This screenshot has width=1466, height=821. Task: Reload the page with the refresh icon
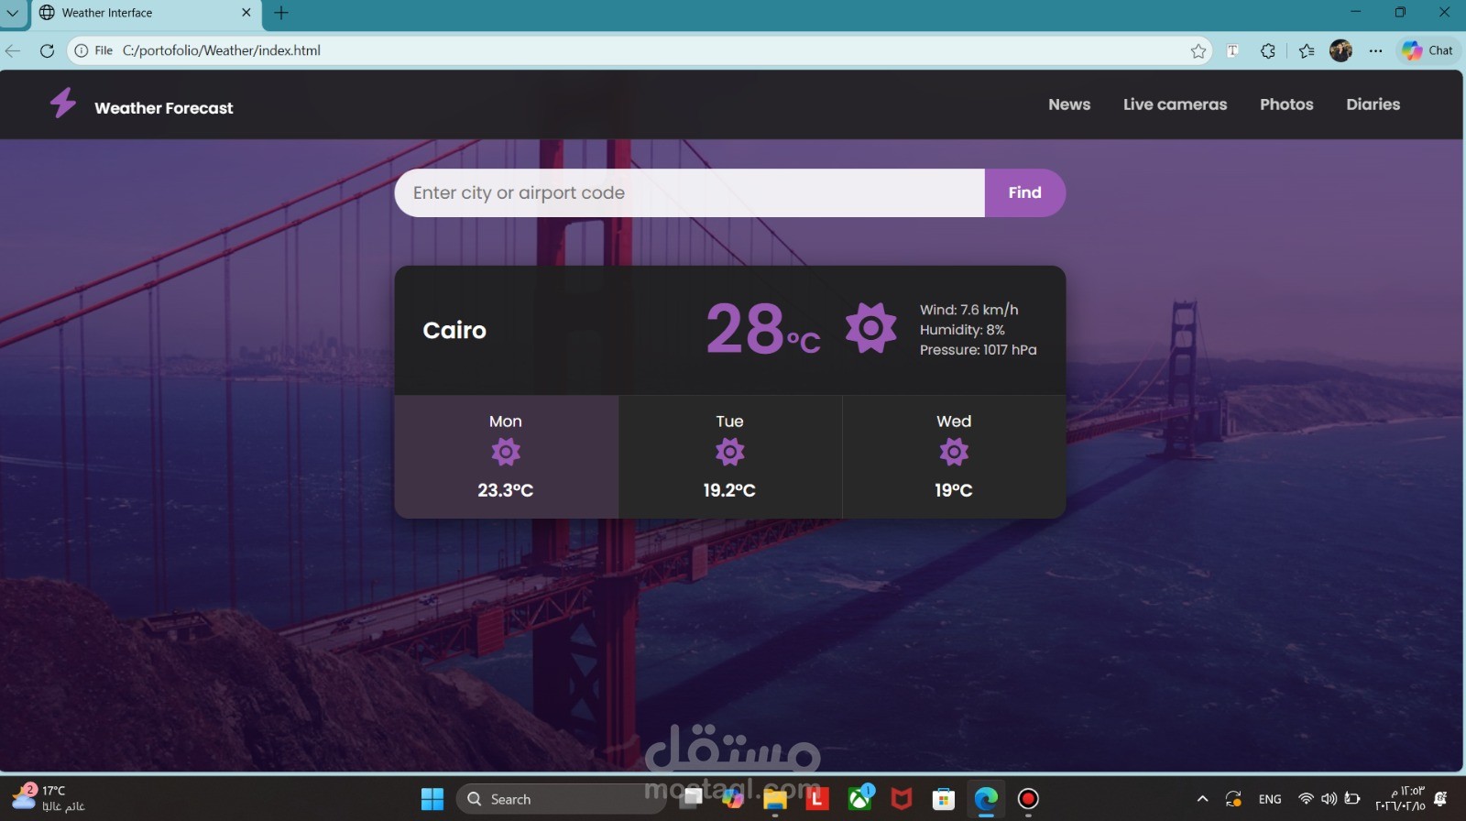(x=47, y=50)
